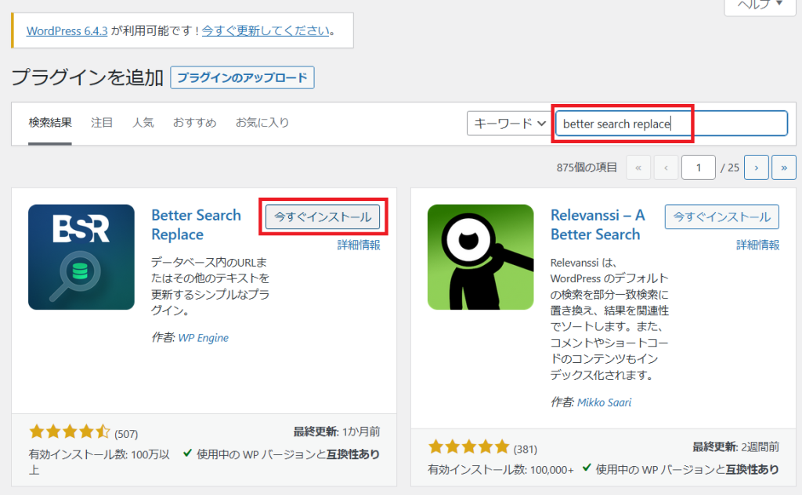Click the Better Search Replace star rating
Viewport: 802px width, 495px height.
click(x=70, y=432)
